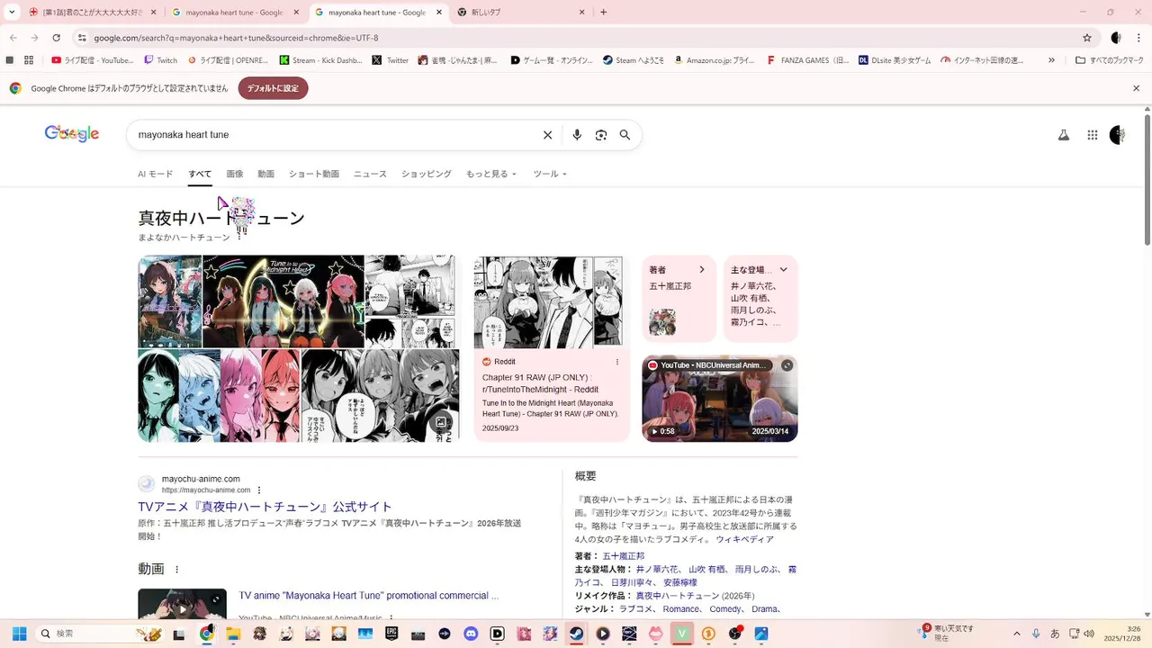Screen dimensions: 1152x648
Task: Open the 真夜中ハートチューン (2026年) remake link
Action: 677,596
